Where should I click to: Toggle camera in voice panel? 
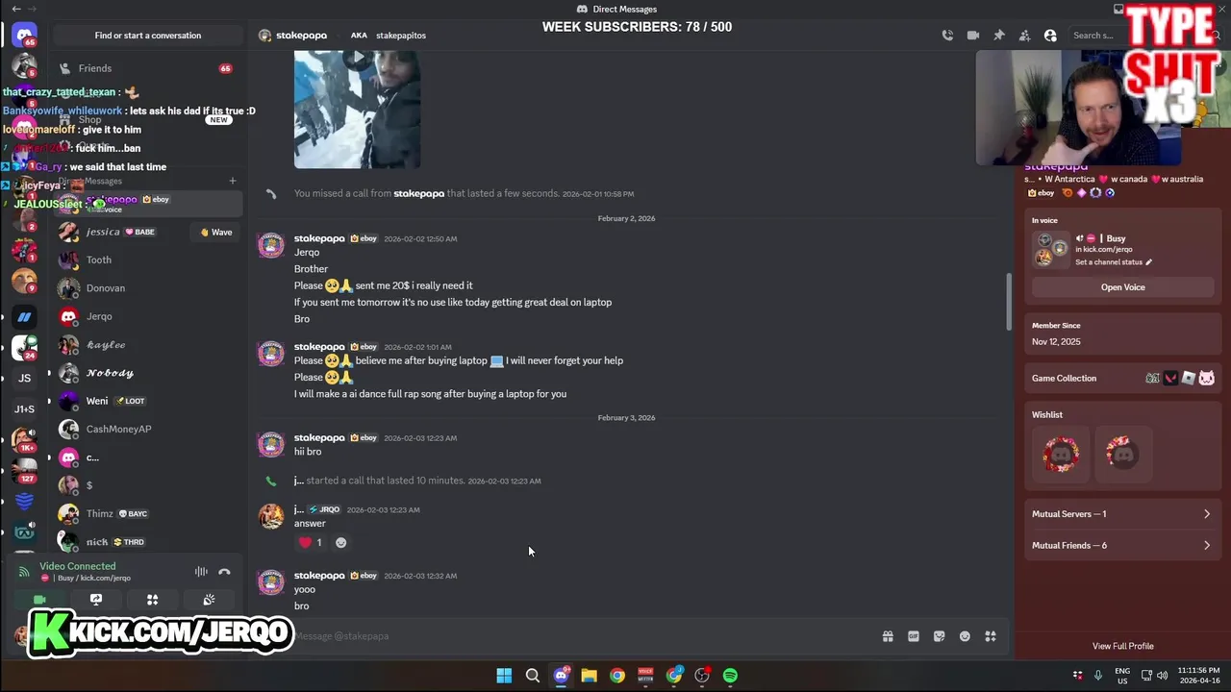tap(39, 600)
